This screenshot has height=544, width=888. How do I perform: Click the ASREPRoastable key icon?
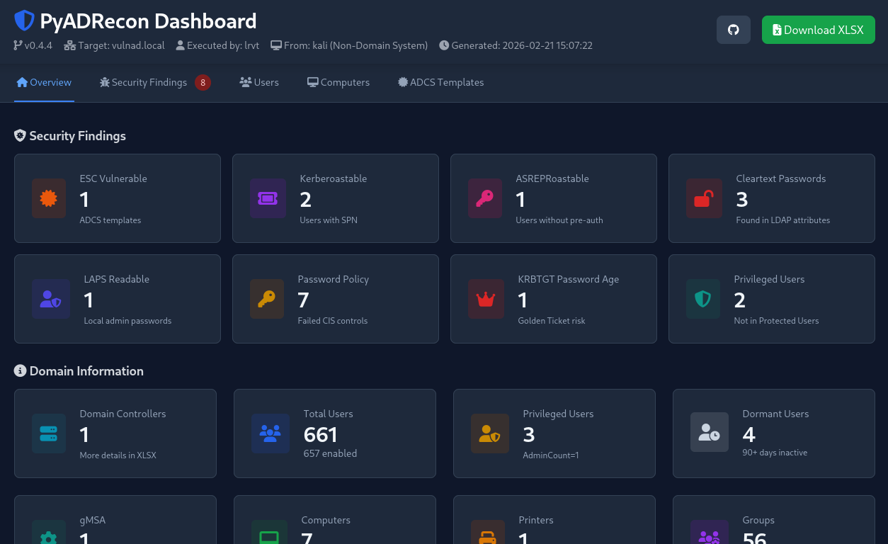tap(485, 198)
